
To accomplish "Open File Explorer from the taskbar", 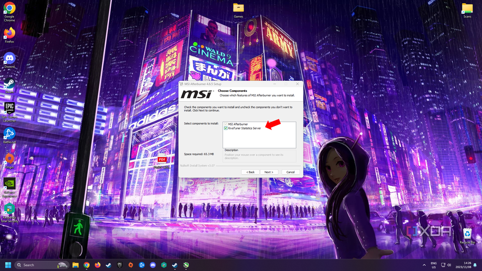I will pyautogui.click(x=75, y=265).
